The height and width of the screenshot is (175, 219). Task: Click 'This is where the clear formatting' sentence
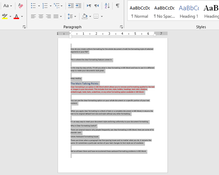tap(91, 60)
